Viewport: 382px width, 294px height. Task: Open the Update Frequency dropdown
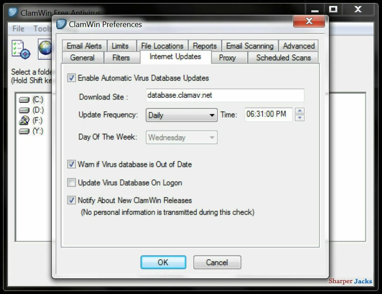(x=212, y=115)
